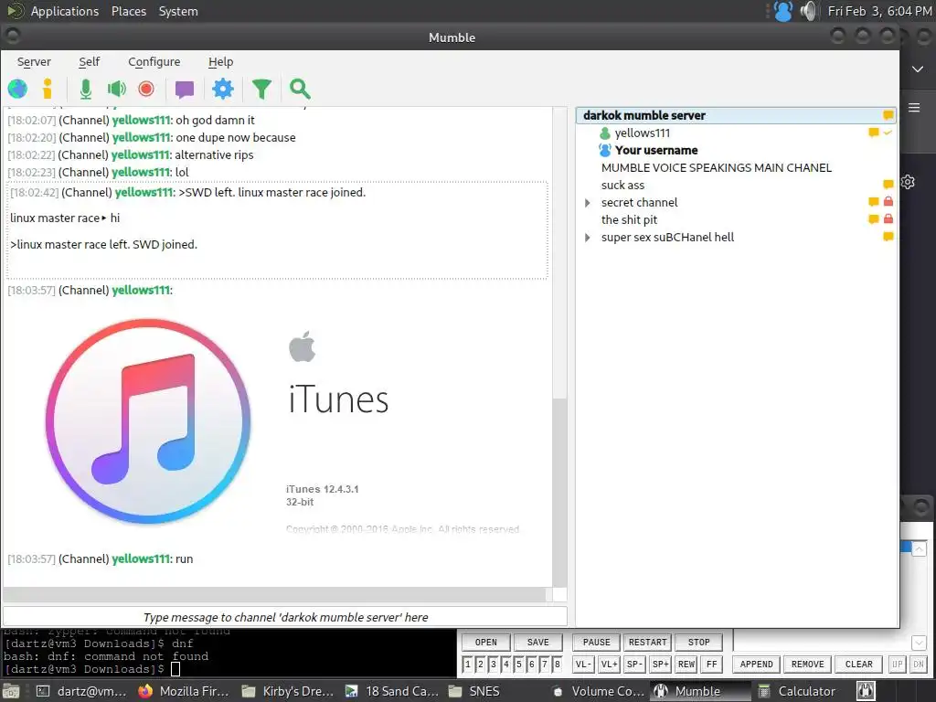
Task: Toggle the green filter funnel icon
Action: coord(261,89)
